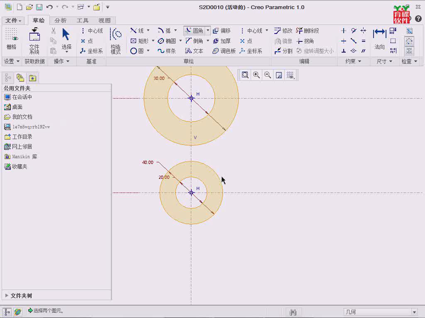Apply the parallel constraint icon

364,51
